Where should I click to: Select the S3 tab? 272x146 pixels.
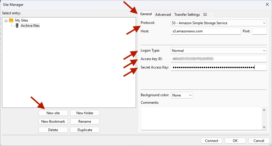coord(205,14)
